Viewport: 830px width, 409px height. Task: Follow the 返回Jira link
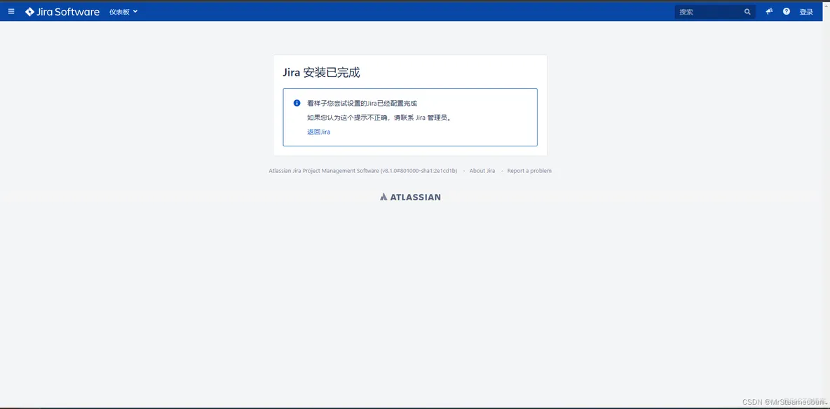(x=319, y=132)
